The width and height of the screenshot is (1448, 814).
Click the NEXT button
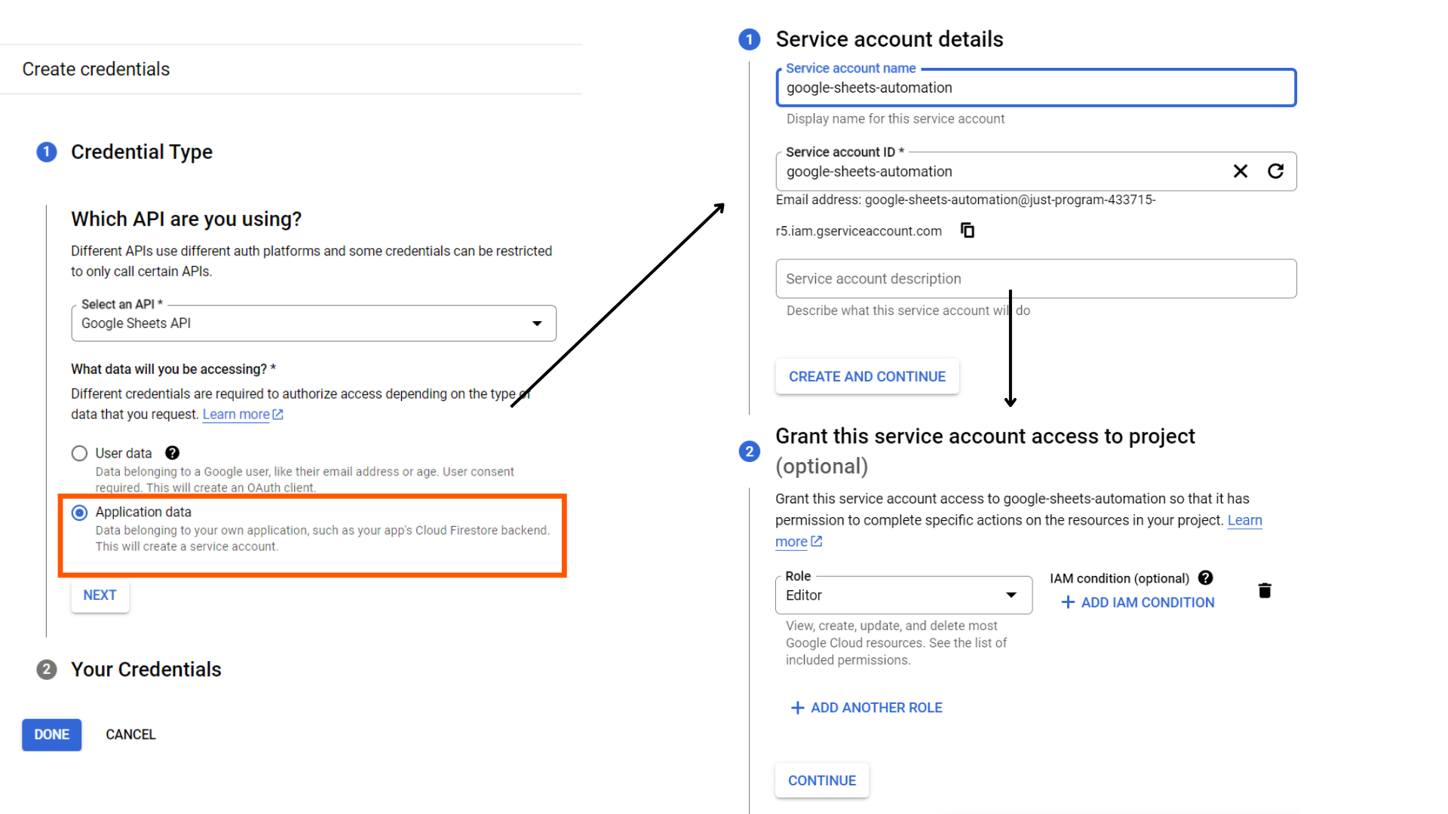point(100,595)
